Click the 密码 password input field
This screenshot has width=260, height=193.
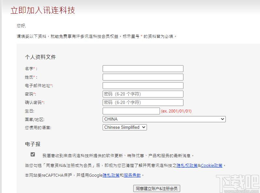[x=143, y=94]
